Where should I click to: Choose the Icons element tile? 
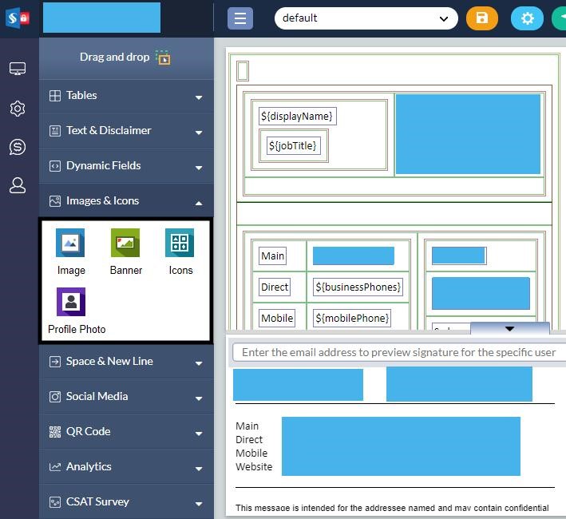click(x=180, y=243)
